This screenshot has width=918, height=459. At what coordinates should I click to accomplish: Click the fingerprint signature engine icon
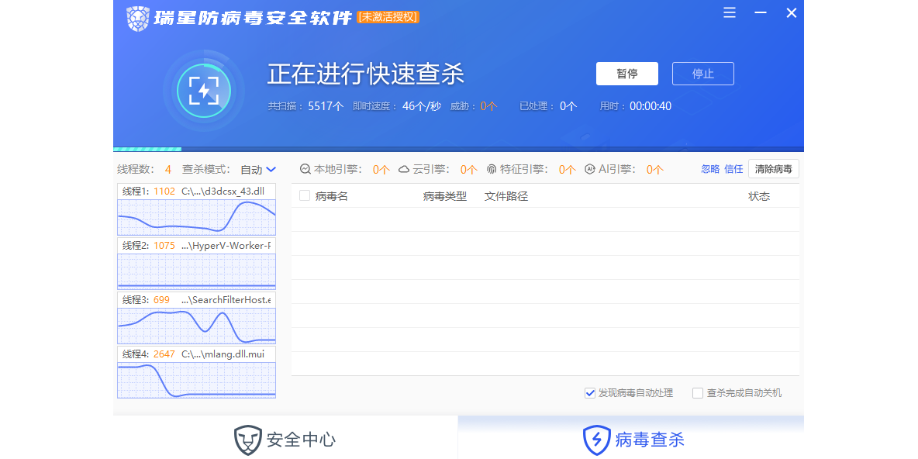click(x=492, y=169)
